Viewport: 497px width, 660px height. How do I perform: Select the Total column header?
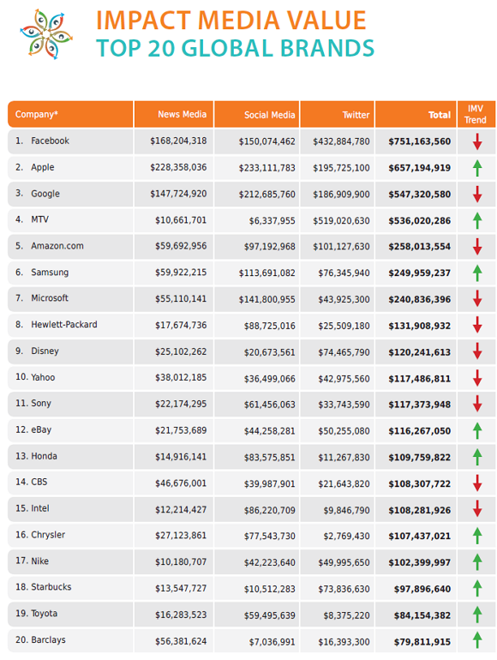coord(416,114)
